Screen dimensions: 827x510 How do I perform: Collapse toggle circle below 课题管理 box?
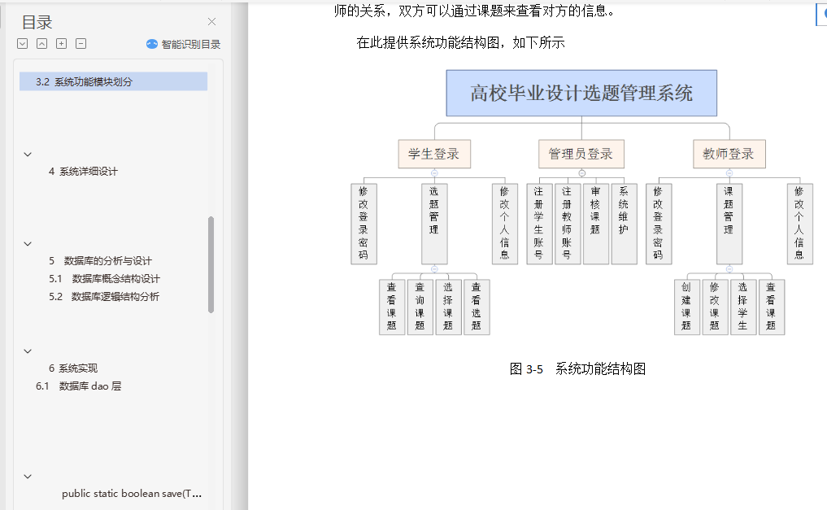coord(729,269)
